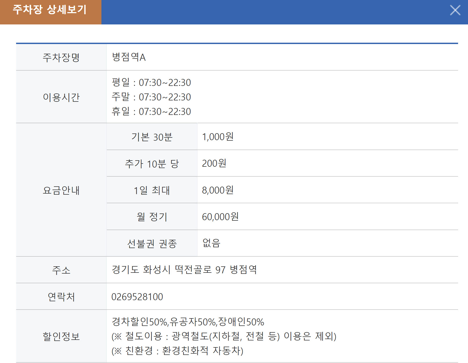Click the 1일 최대 label
This screenshot has height=363, width=468.
pyautogui.click(x=152, y=190)
